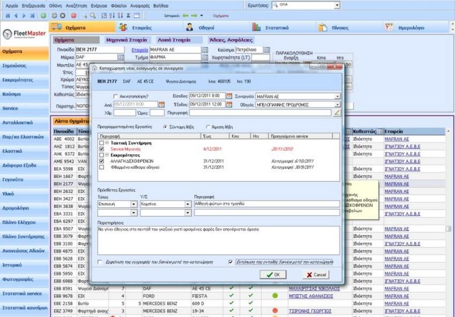This screenshot has width=455, height=317.
Task: Go to first record toolbar icon
Action: [x=8, y=16]
